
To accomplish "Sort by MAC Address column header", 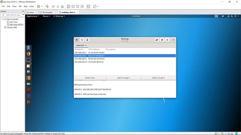I will (x=94, y=49).
